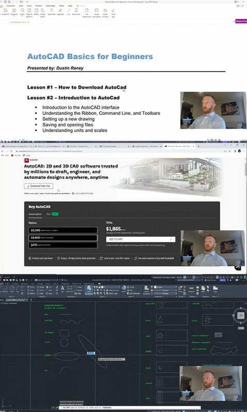Click the Insert block icon in AutoCAD

pyautogui.click(x=123, y=289)
